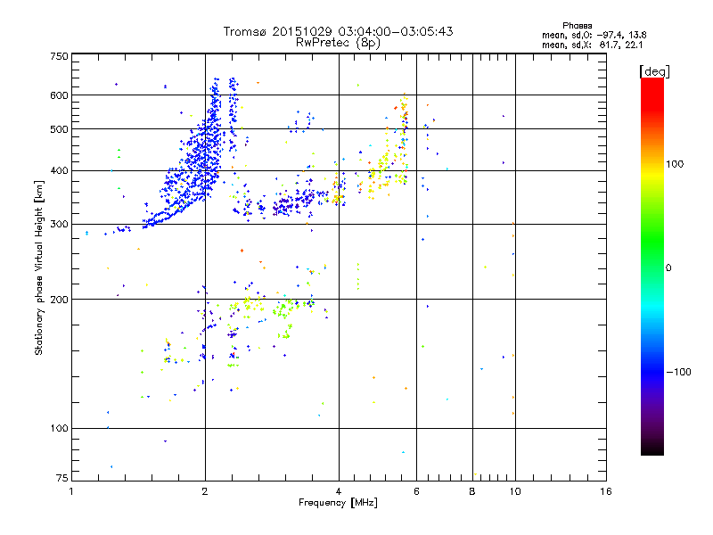Click y-axis tick label '600'

tap(59, 95)
